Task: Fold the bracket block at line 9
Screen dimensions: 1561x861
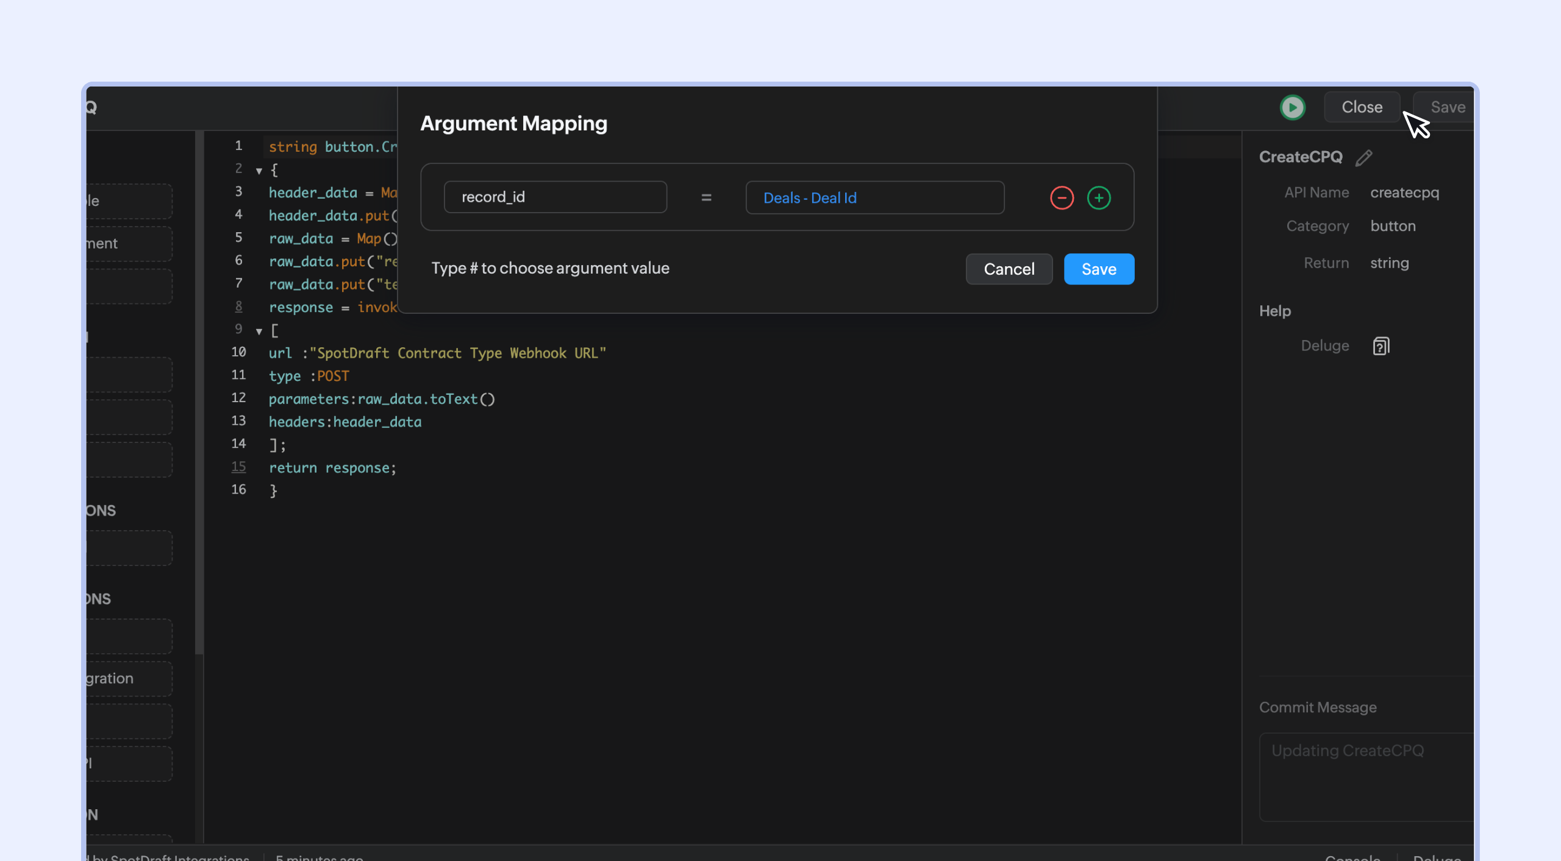Action: tap(259, 331)
